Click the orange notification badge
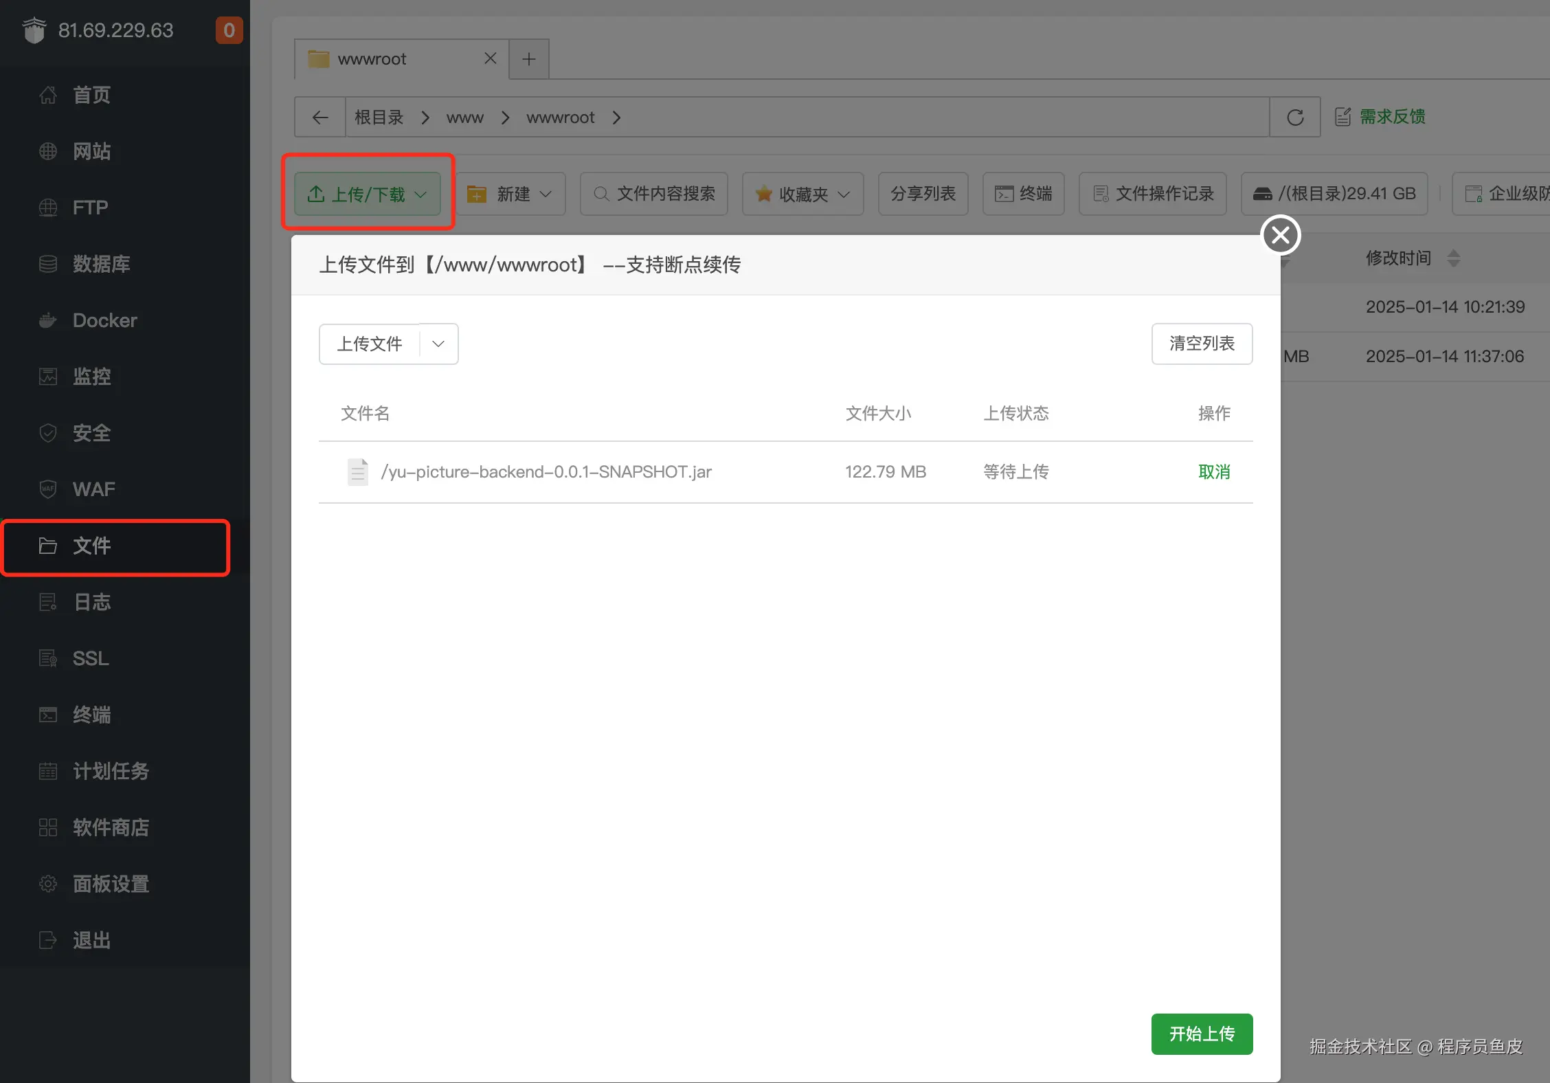Image resolution: width=1550 pixels, height=1083 pixels. (229, 30)
